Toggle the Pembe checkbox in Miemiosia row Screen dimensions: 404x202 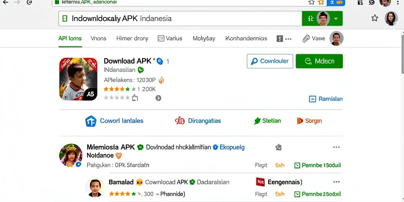pyautogui.click(x=297, y=165)
